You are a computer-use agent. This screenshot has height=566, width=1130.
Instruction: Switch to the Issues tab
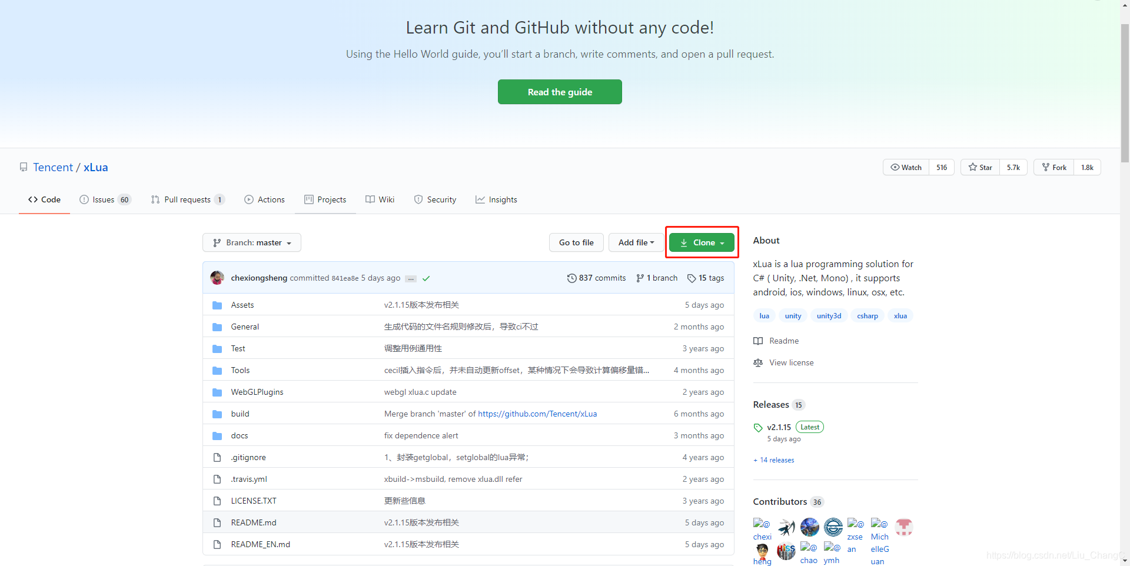pyautogui.click(x=105, y=199)
